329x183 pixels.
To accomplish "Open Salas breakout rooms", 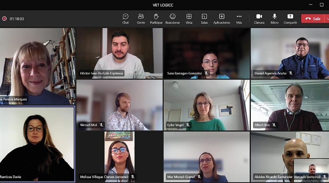I will point(204,19).
